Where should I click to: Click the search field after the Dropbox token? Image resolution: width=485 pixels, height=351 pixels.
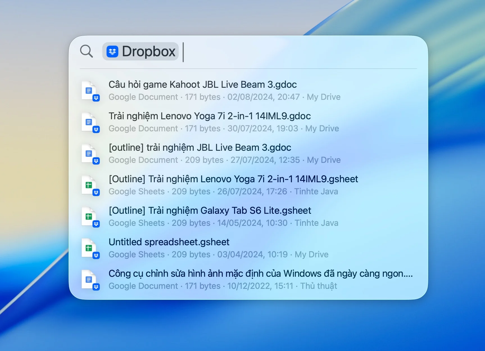[x=299, y=52]
